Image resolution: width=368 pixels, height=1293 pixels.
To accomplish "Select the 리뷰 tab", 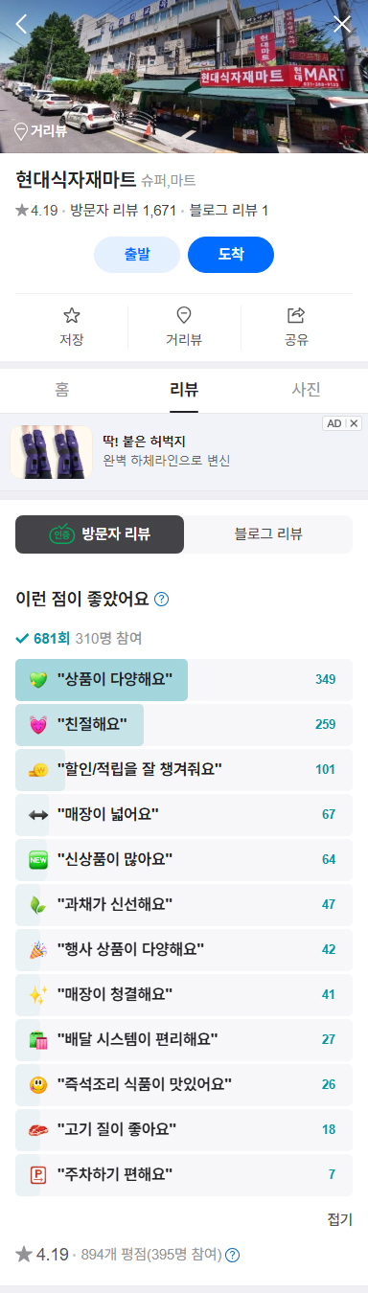I will 184,389.
